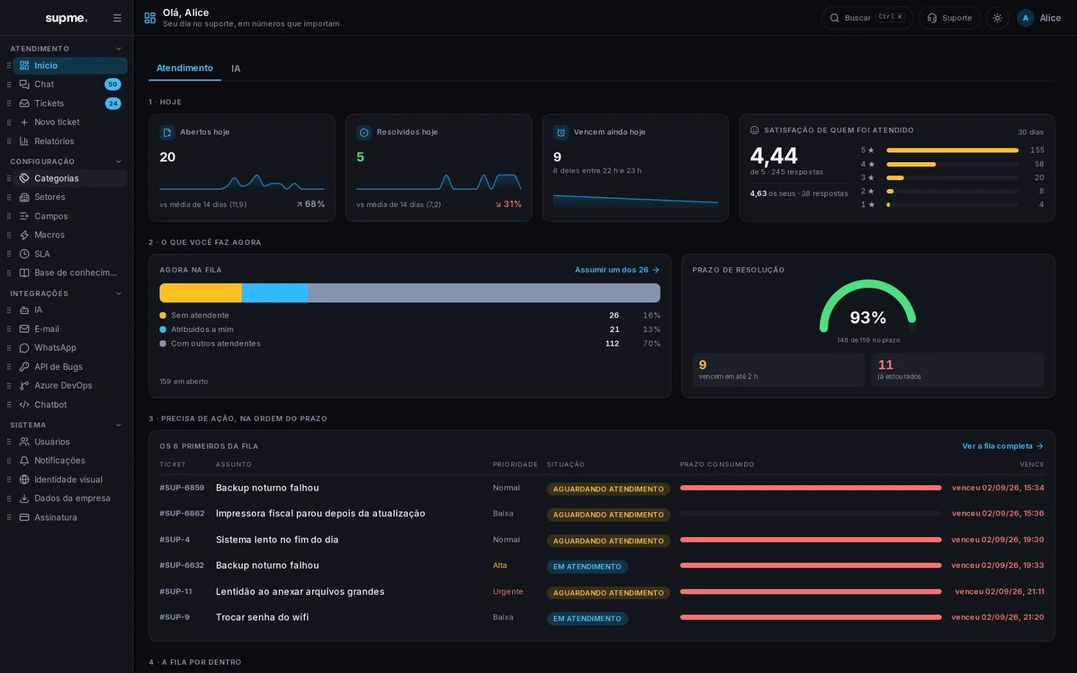Switch to the Atendimento tab
1077x673 pixels.
click(x=184, y=68)
